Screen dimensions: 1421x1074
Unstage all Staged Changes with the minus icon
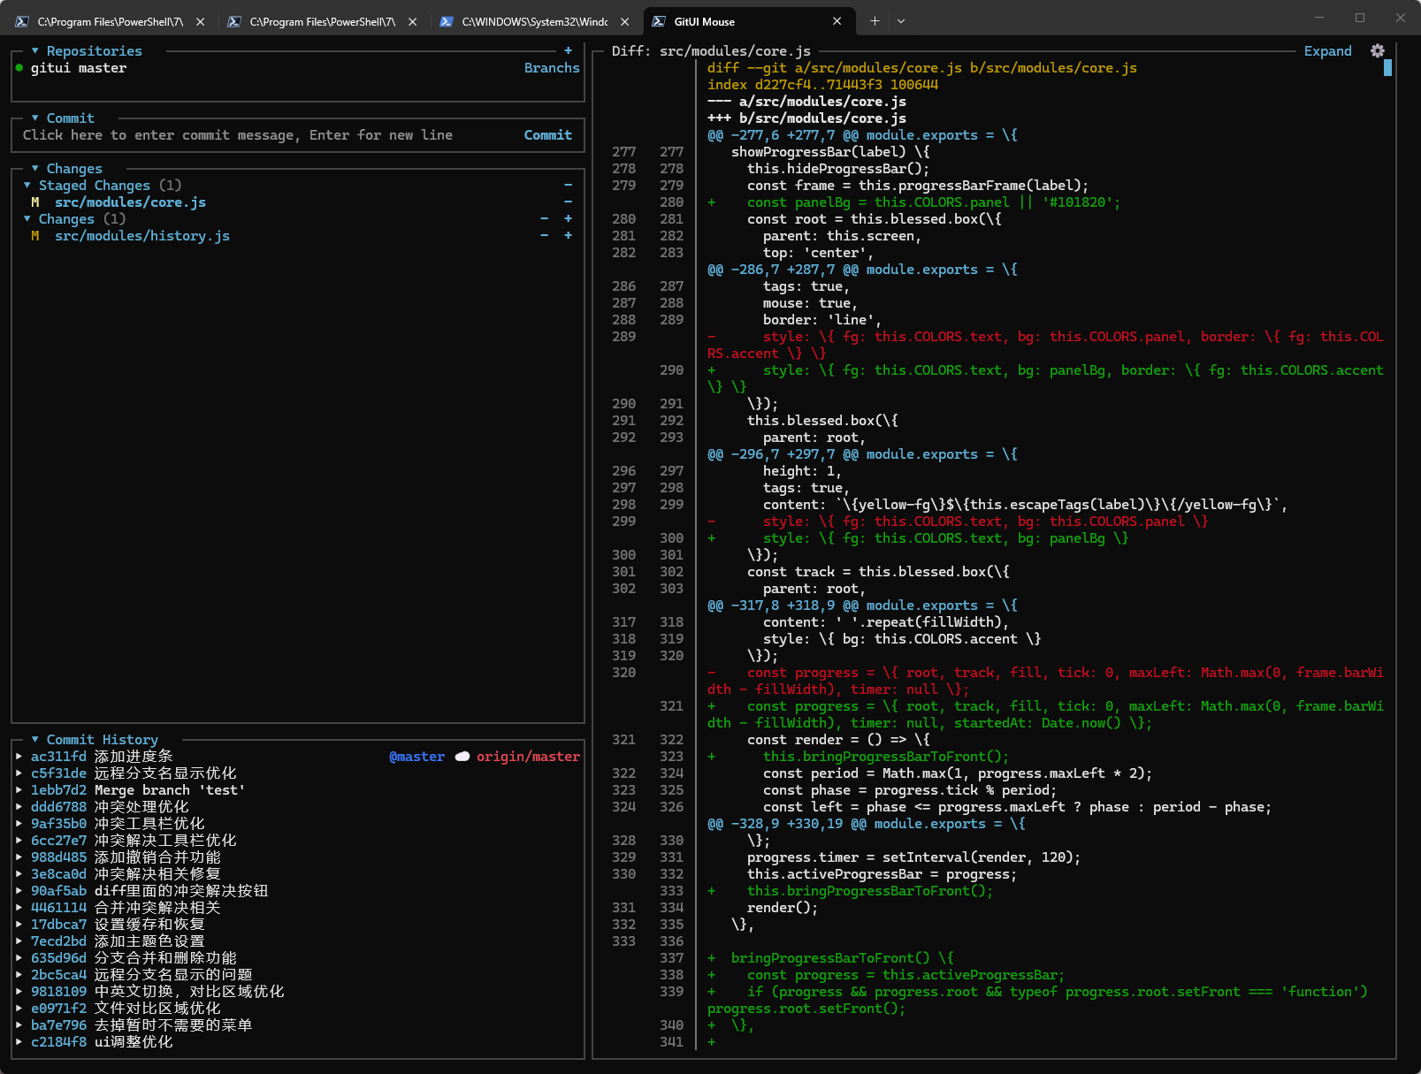568,186
